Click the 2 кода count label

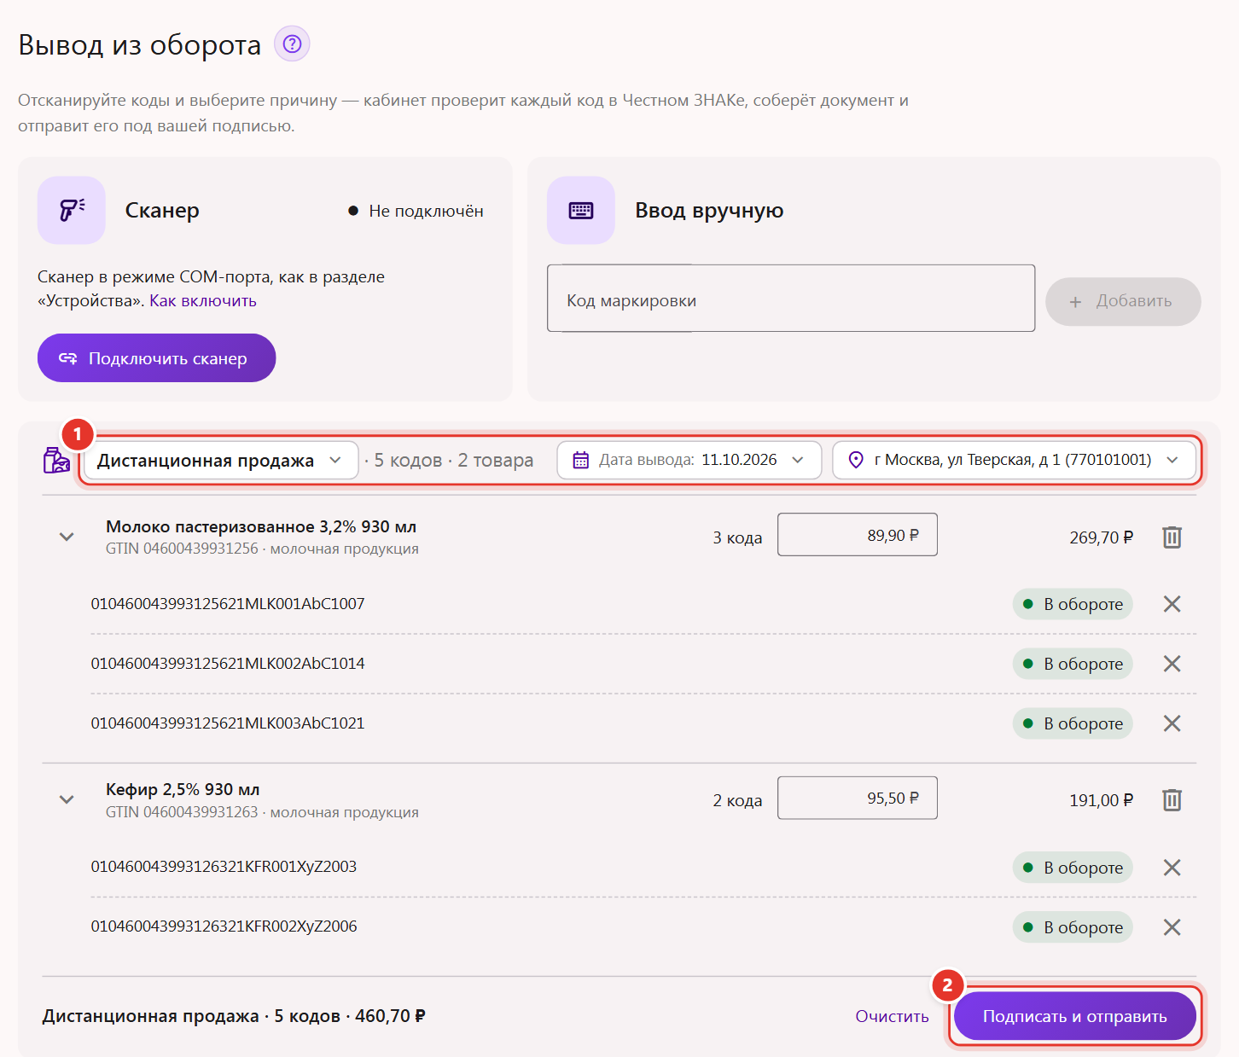[737, 800]
